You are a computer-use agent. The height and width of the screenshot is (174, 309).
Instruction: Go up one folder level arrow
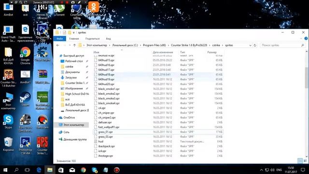click(74, 45)
